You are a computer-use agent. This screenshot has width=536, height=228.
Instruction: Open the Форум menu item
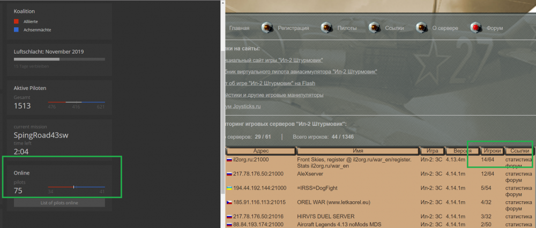click(x=495, y=28)
